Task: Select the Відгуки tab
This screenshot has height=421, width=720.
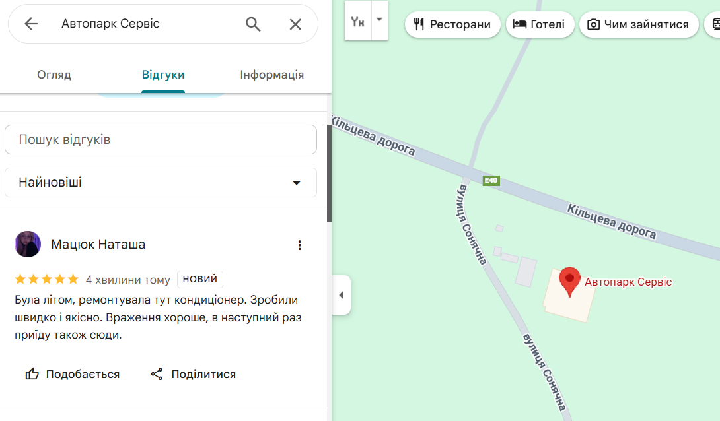Action: tap(163, 75)
